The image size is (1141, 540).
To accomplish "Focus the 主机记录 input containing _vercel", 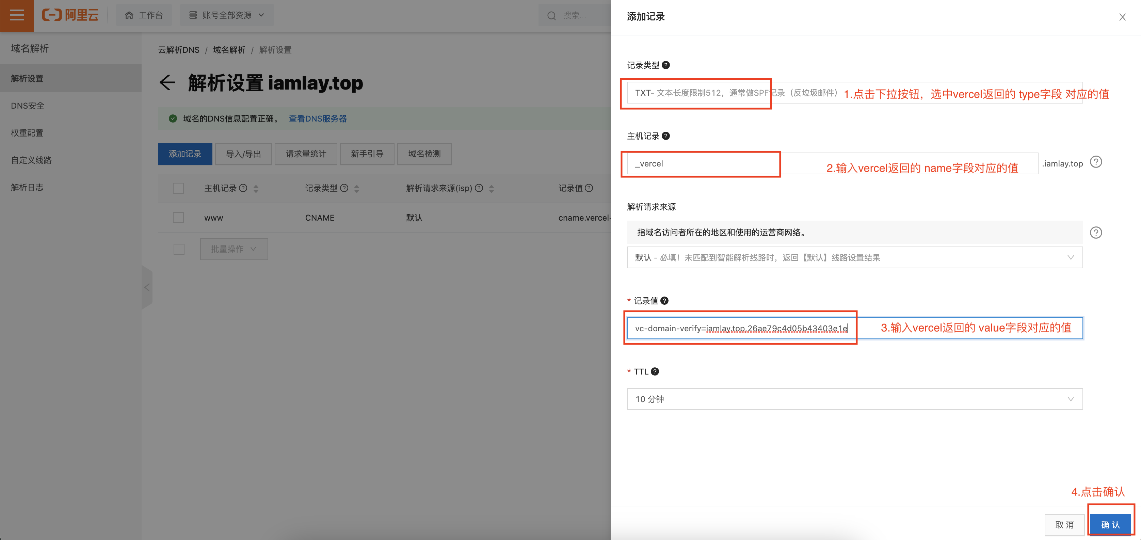I will pos(832,163).
